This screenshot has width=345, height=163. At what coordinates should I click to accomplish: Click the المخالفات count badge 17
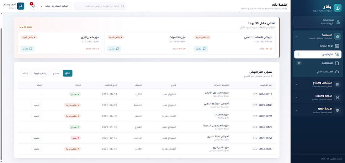(299, 63)
